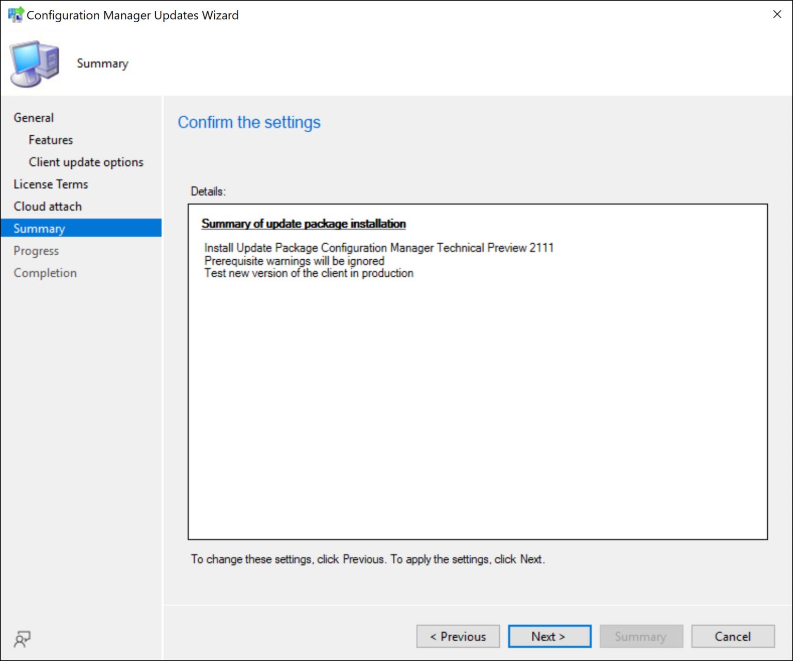Select the Cloud attach step

(x=47, y=207)
